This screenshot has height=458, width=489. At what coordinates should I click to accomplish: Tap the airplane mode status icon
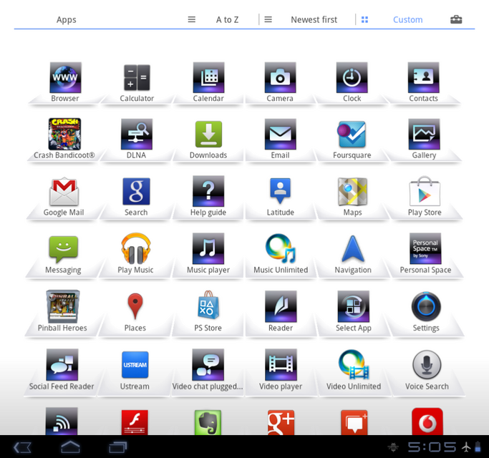tap(466, 447)
